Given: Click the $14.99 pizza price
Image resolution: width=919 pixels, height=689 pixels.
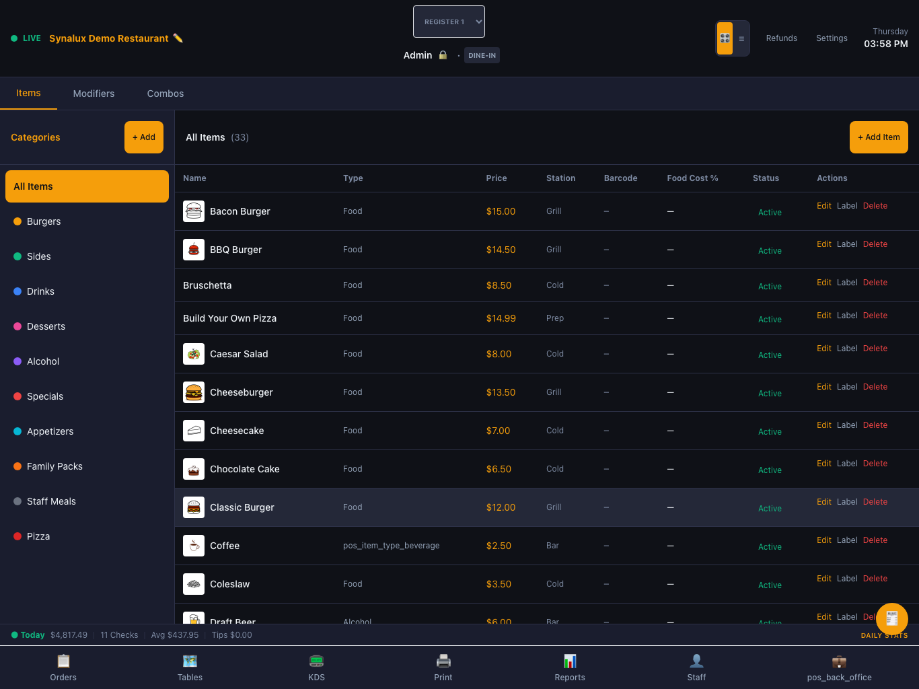Looking at the screenshot, I should [501, 318].
